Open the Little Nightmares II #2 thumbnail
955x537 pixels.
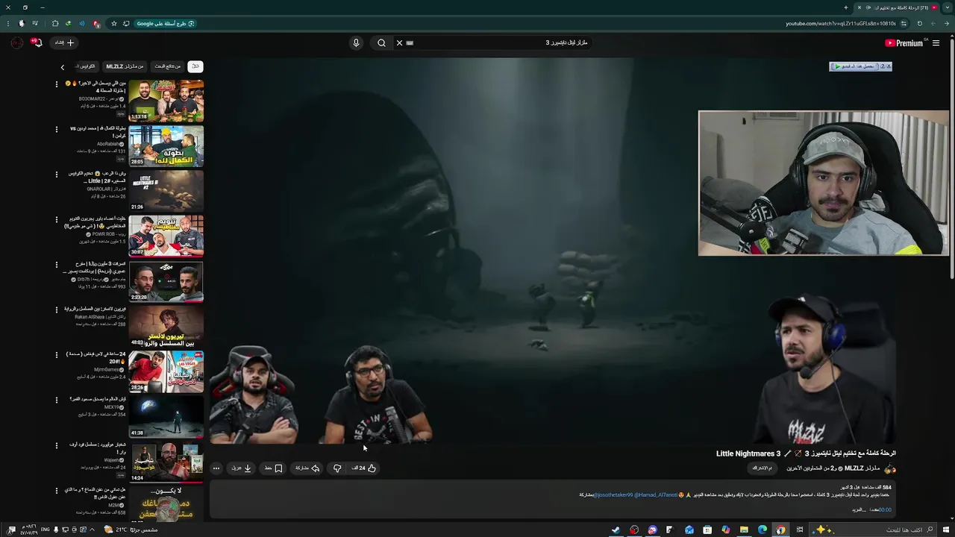coord(166,191)
